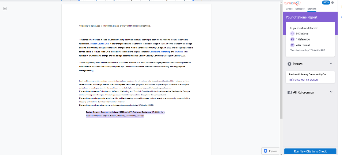Click the 1 Reference icon
The width and height of the screenshot is (342, 155).
[292, 39]
